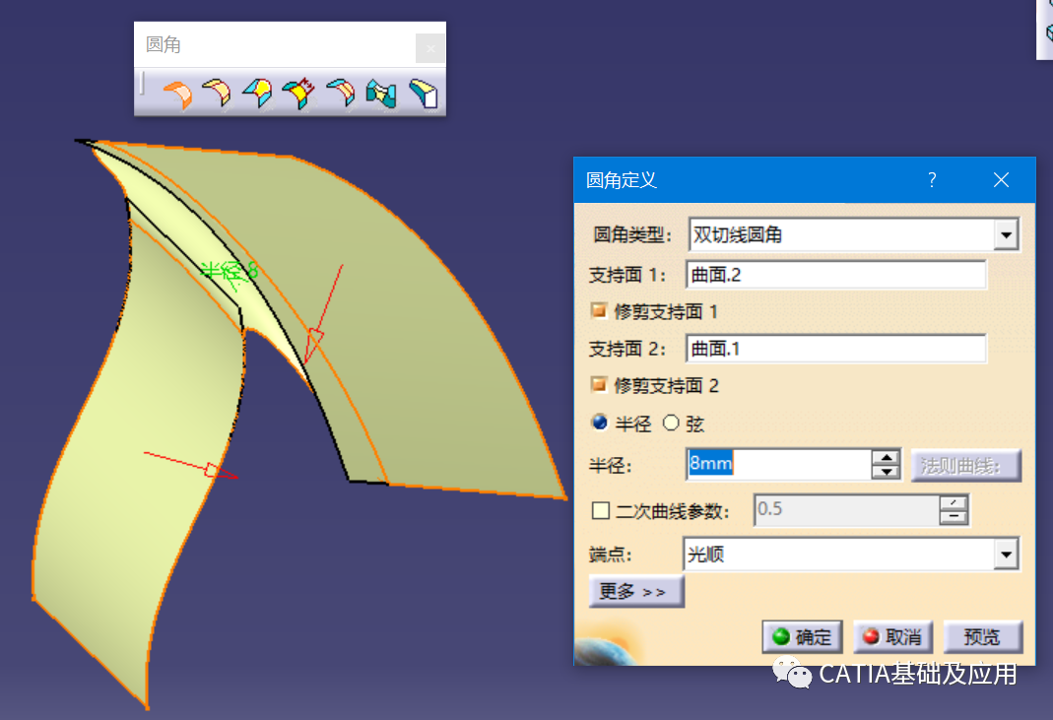The width and height of the screenshot is (1053, 720).
Task: Select the 弦 radio button
Action: click(x=671, y=423)
